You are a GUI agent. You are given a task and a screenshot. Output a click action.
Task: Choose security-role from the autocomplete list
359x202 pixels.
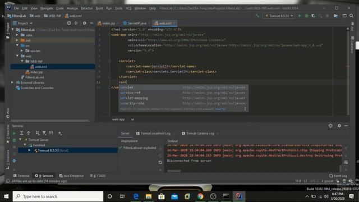click(x=183, y=103)
